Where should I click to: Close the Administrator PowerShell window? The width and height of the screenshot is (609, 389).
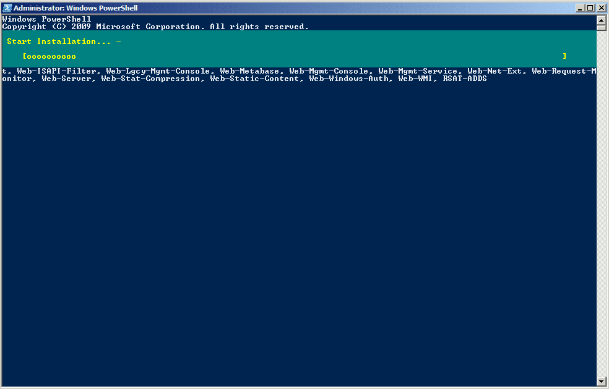coord(601,8)
